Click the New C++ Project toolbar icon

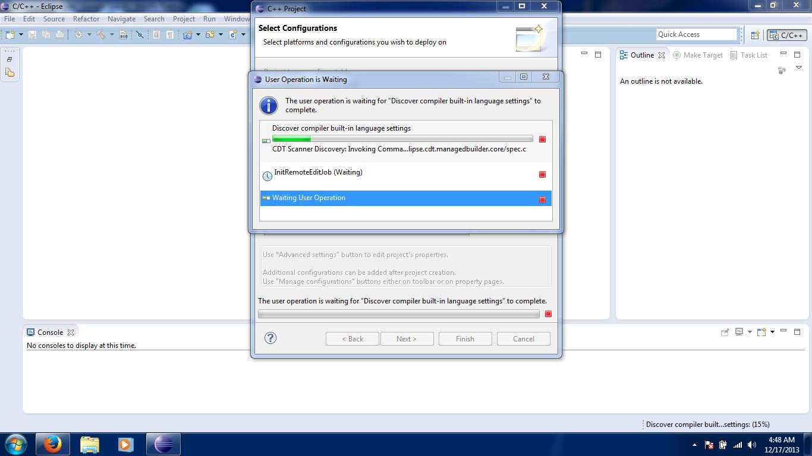[x=187, y=34]
